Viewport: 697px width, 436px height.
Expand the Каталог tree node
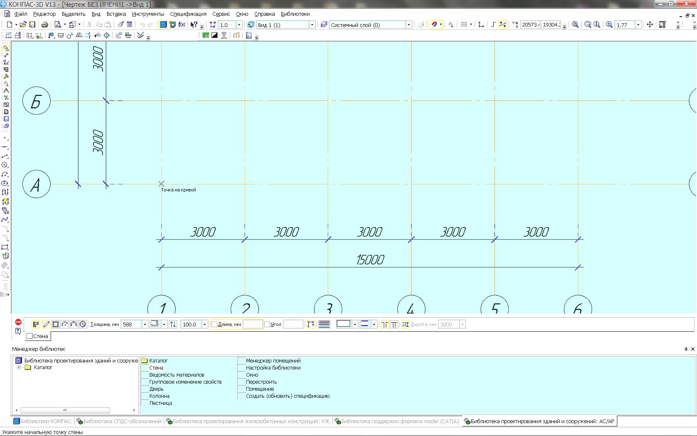(19, 367)
